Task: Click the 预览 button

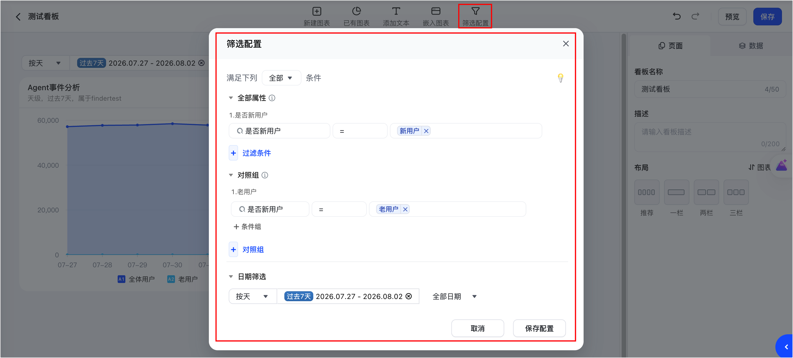Action: click(732, 17)
